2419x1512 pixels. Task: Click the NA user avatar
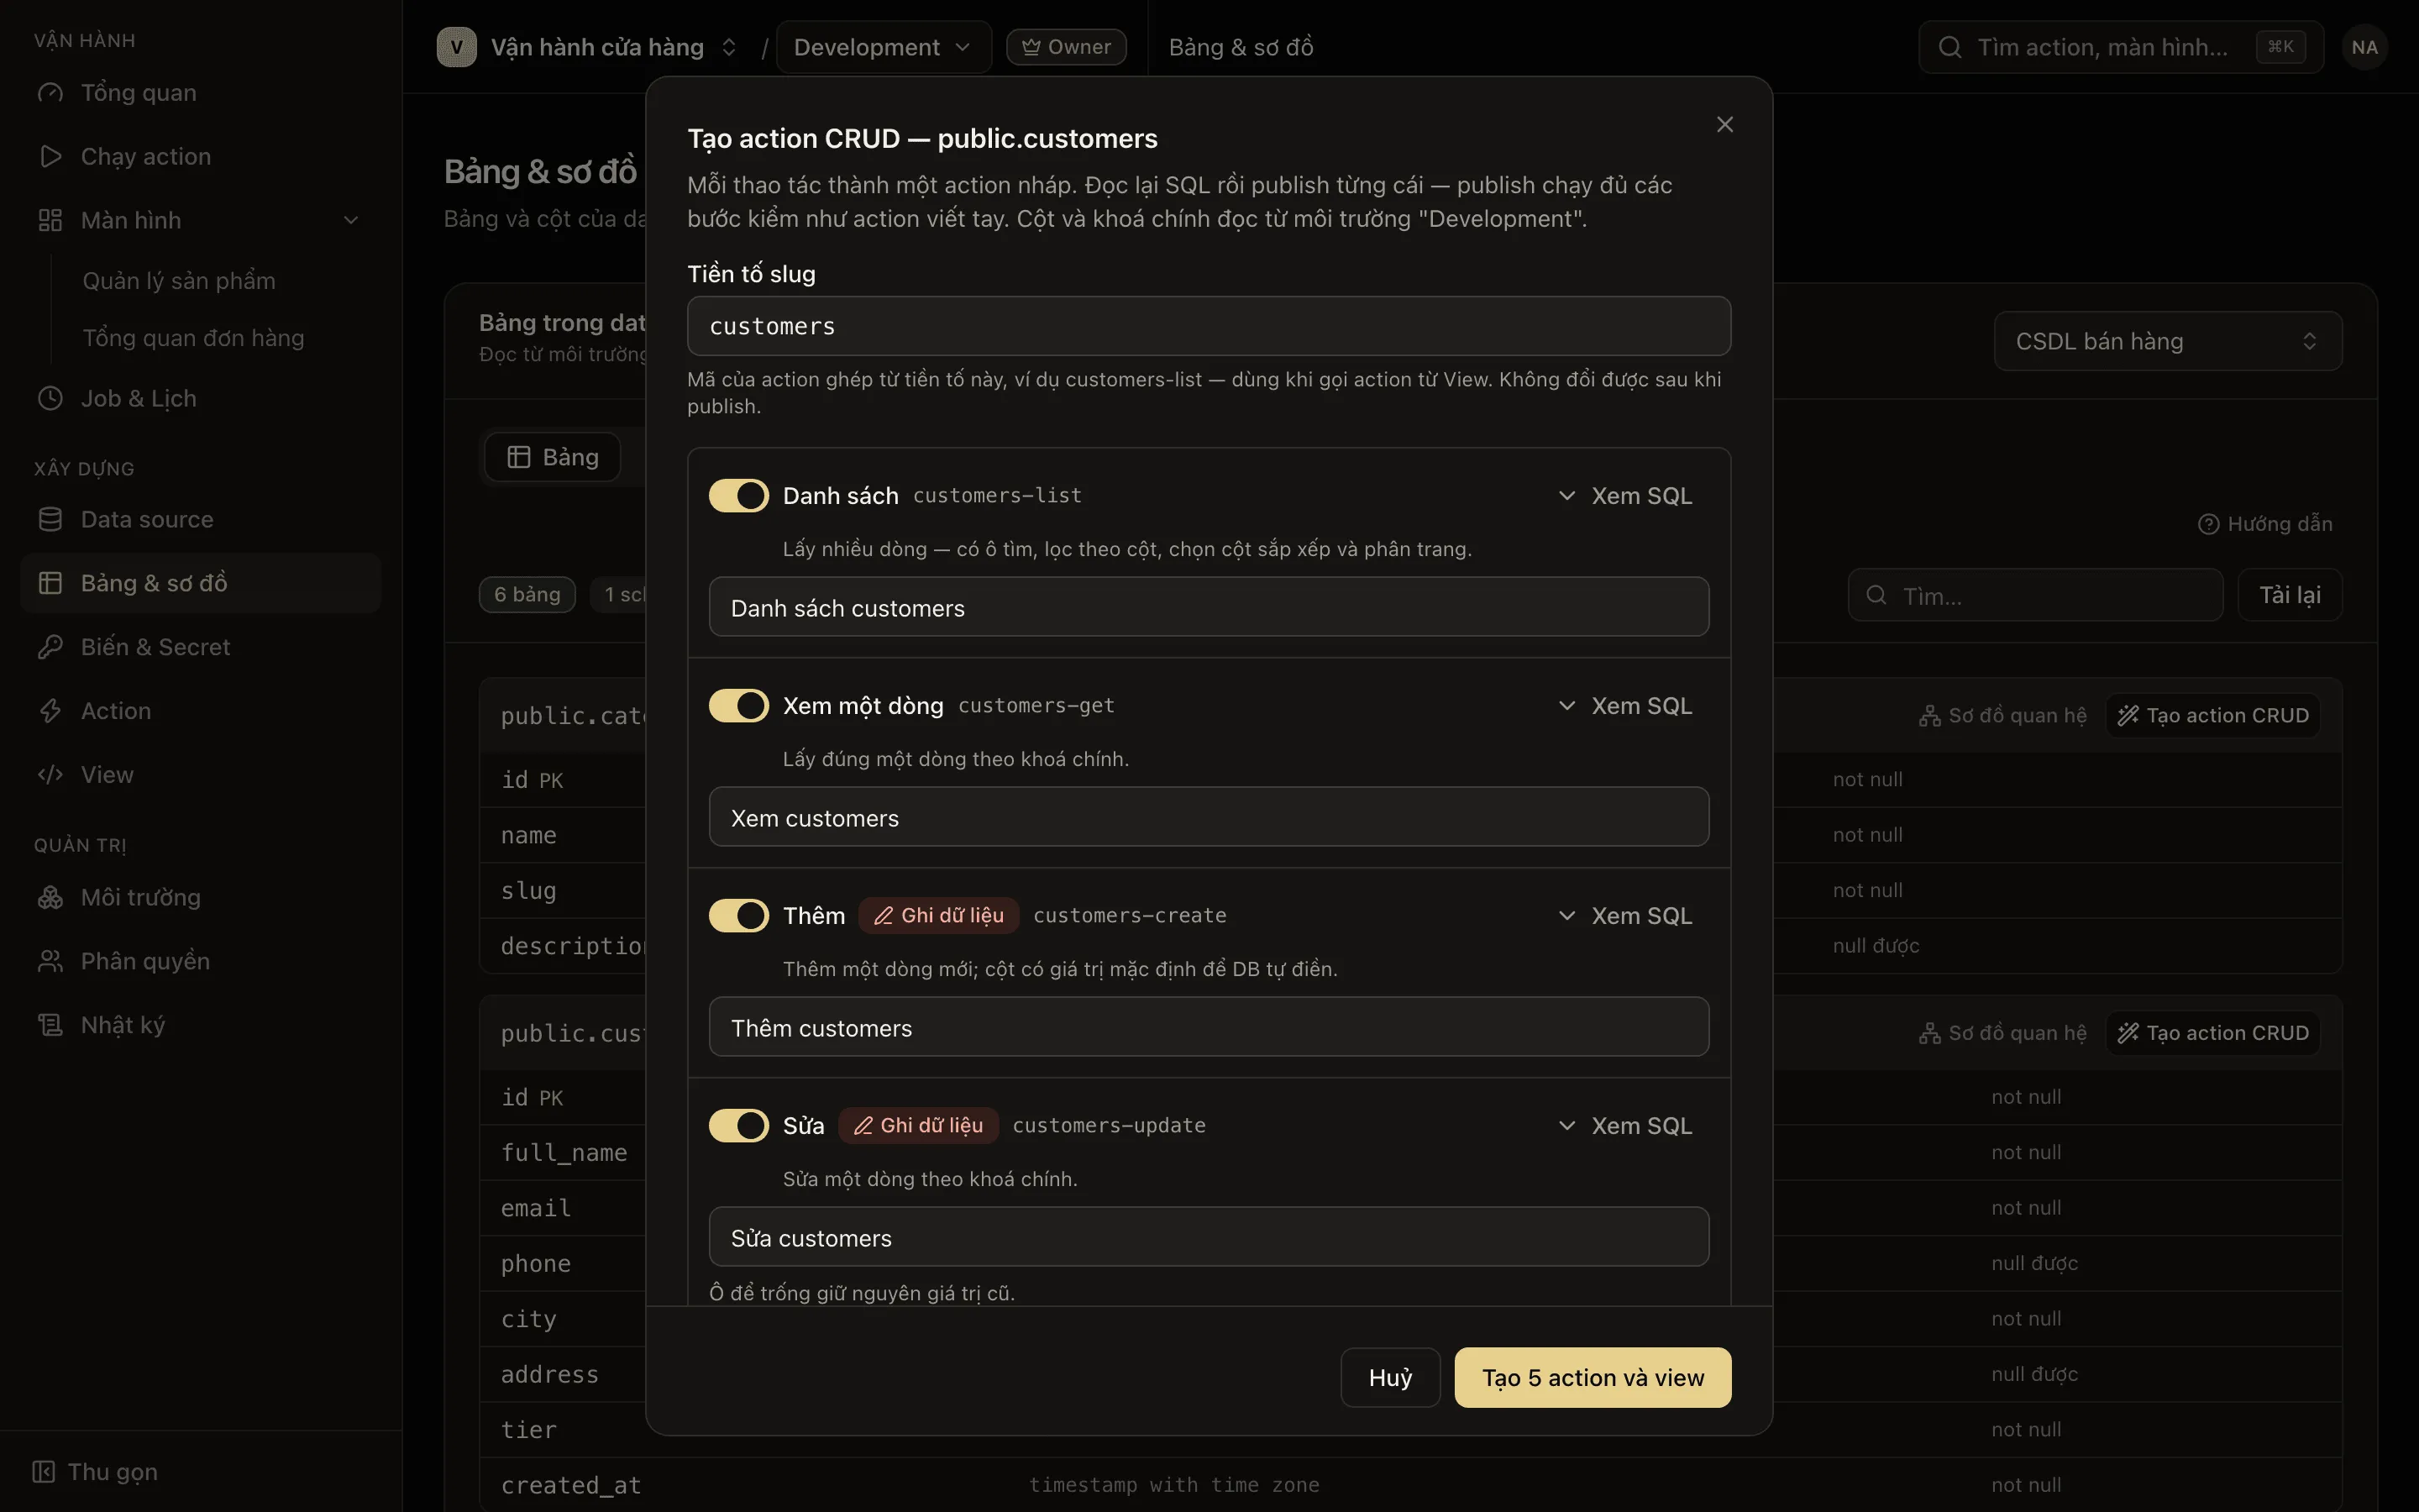click(x=2364, y=47)
